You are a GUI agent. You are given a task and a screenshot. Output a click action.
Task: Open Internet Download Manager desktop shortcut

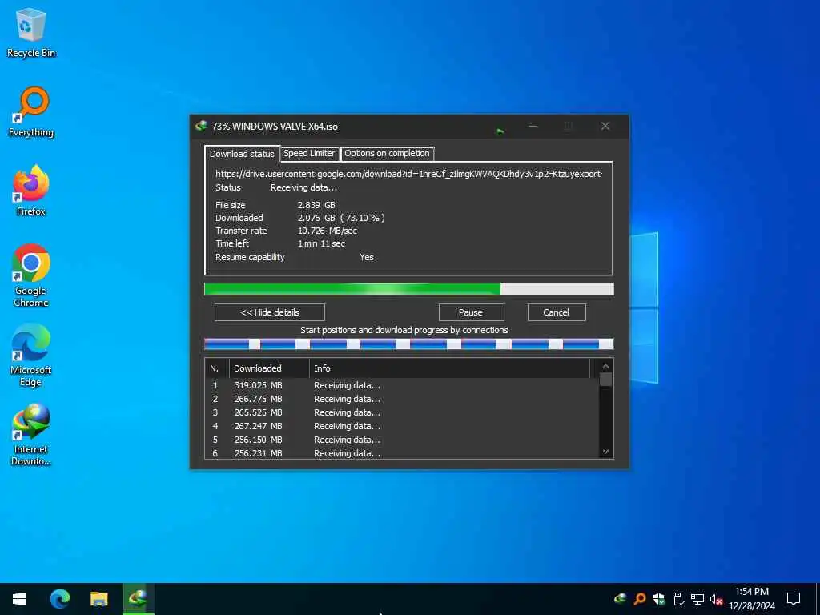point(31,435)
